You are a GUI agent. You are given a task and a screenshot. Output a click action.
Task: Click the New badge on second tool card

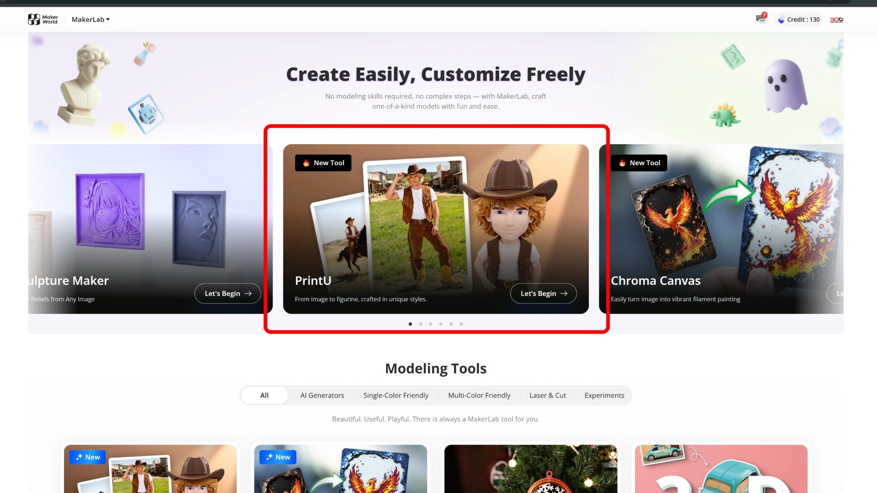click(x=278, y=457)
